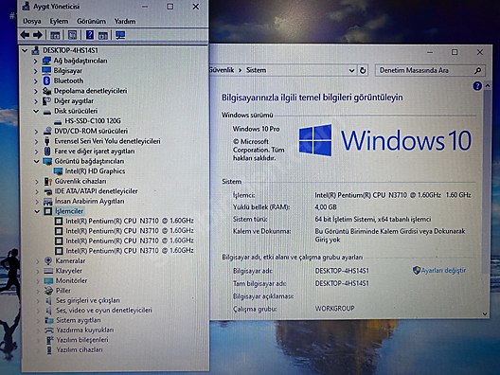Click the Fare ve diğer işaret aygıtları icon
Image resolution: width=500 pixels, height=375 pixels.
[47, 152]
